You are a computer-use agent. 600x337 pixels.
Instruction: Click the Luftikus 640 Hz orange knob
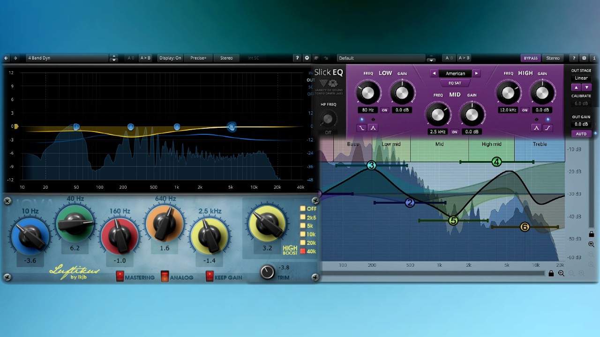pos(164,224)
